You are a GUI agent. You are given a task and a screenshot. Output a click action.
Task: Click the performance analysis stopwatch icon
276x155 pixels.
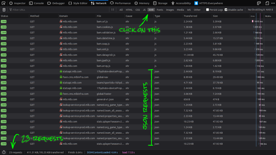[x=4, y=152]
